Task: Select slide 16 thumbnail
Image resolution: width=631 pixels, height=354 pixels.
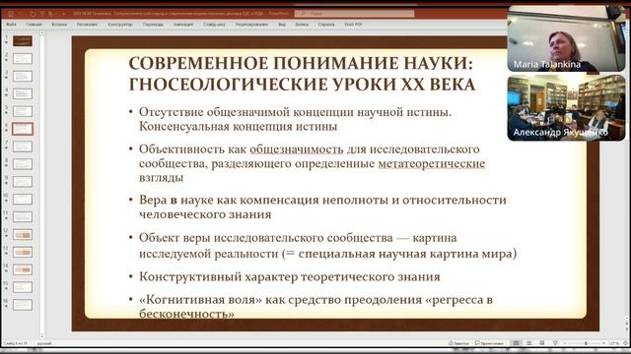Action: point(22,305)
